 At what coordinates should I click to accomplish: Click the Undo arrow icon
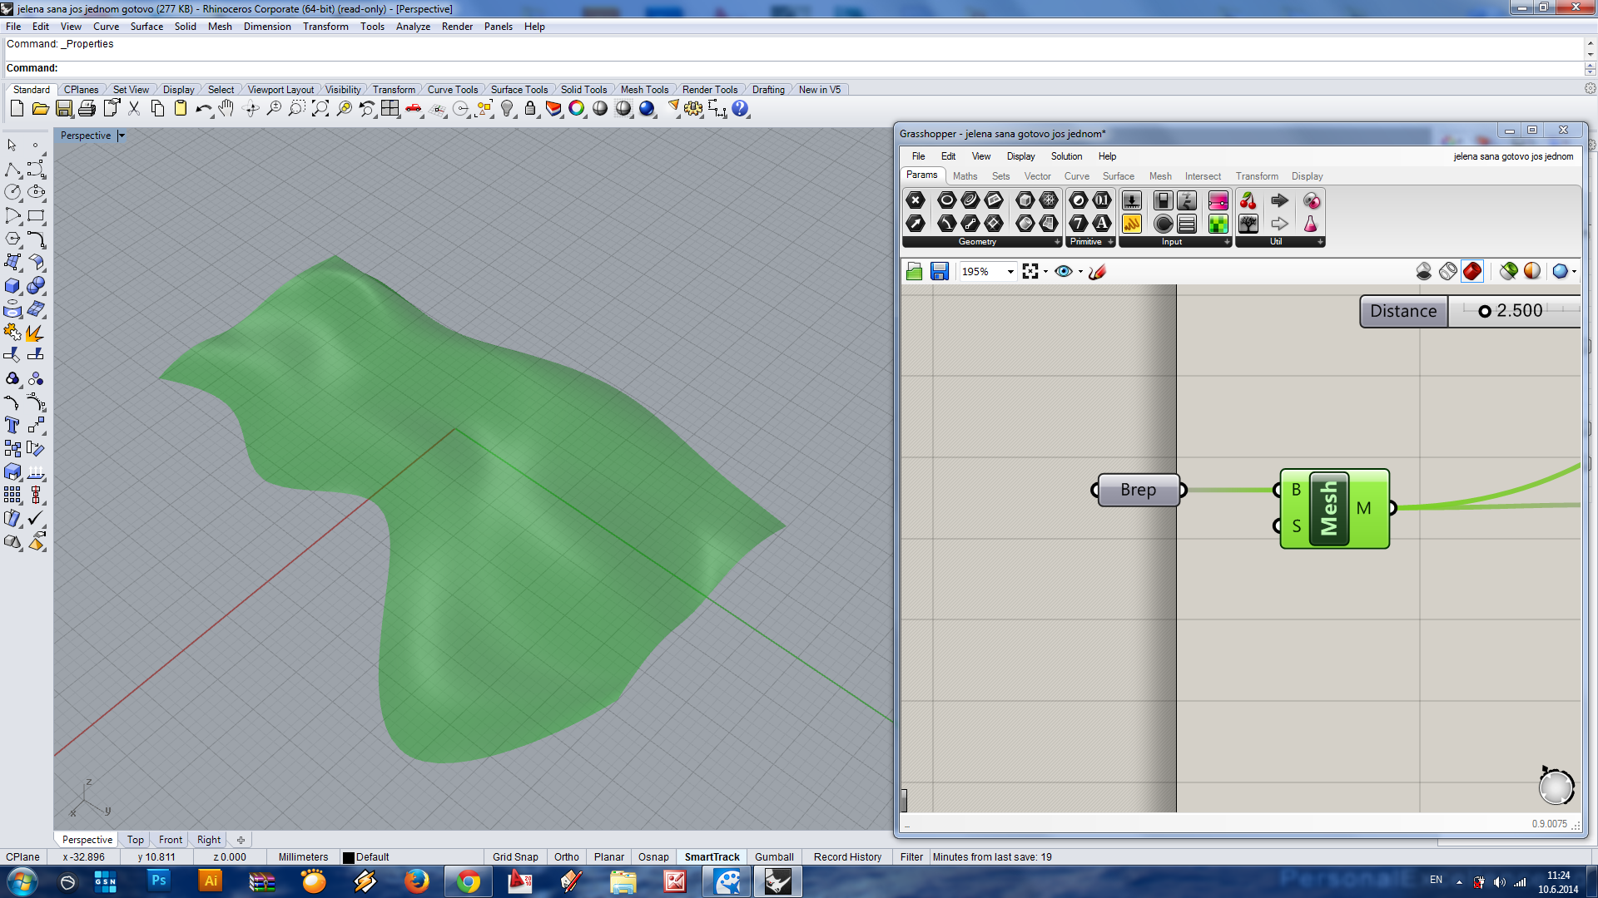coord(203,109)
